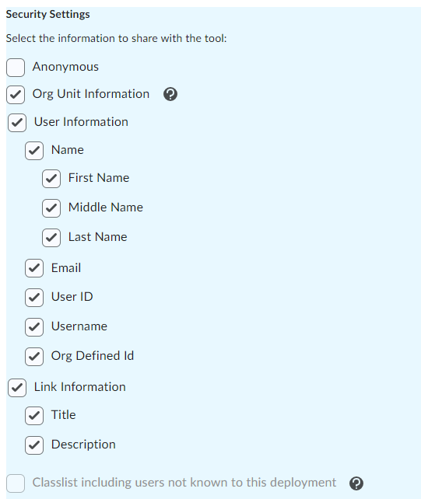Toggle the Last Name checkbox

pos(51,238)
